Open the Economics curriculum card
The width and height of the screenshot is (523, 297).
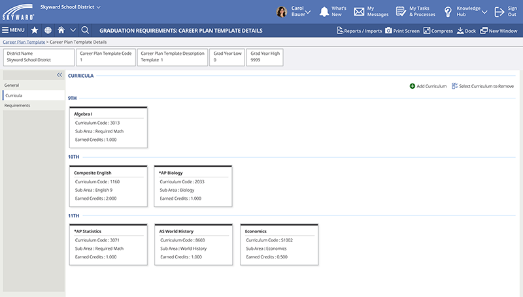click(279, 244)
